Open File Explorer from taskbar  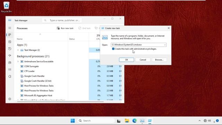click(x=127, y=120)
